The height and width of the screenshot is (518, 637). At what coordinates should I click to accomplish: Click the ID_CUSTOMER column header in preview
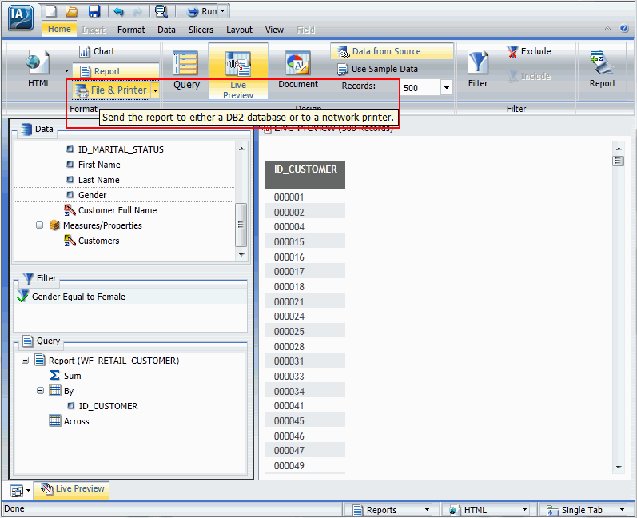[305, 174]
